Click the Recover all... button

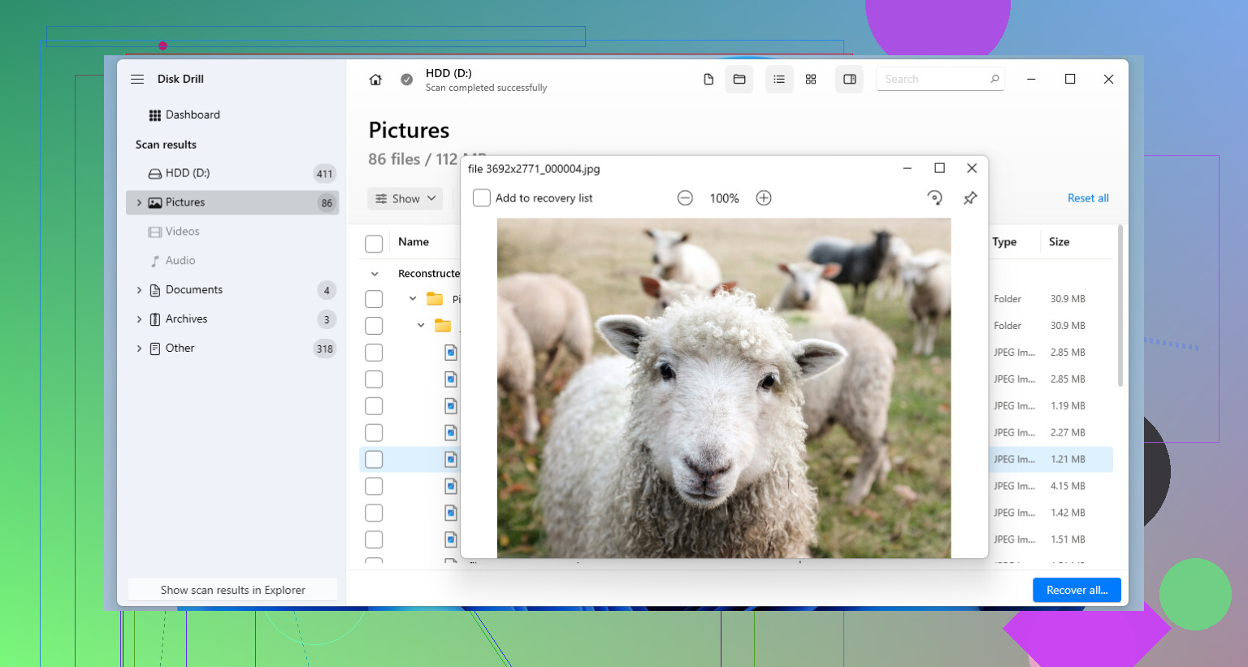pyautogui.click(x=1077, y=591)
